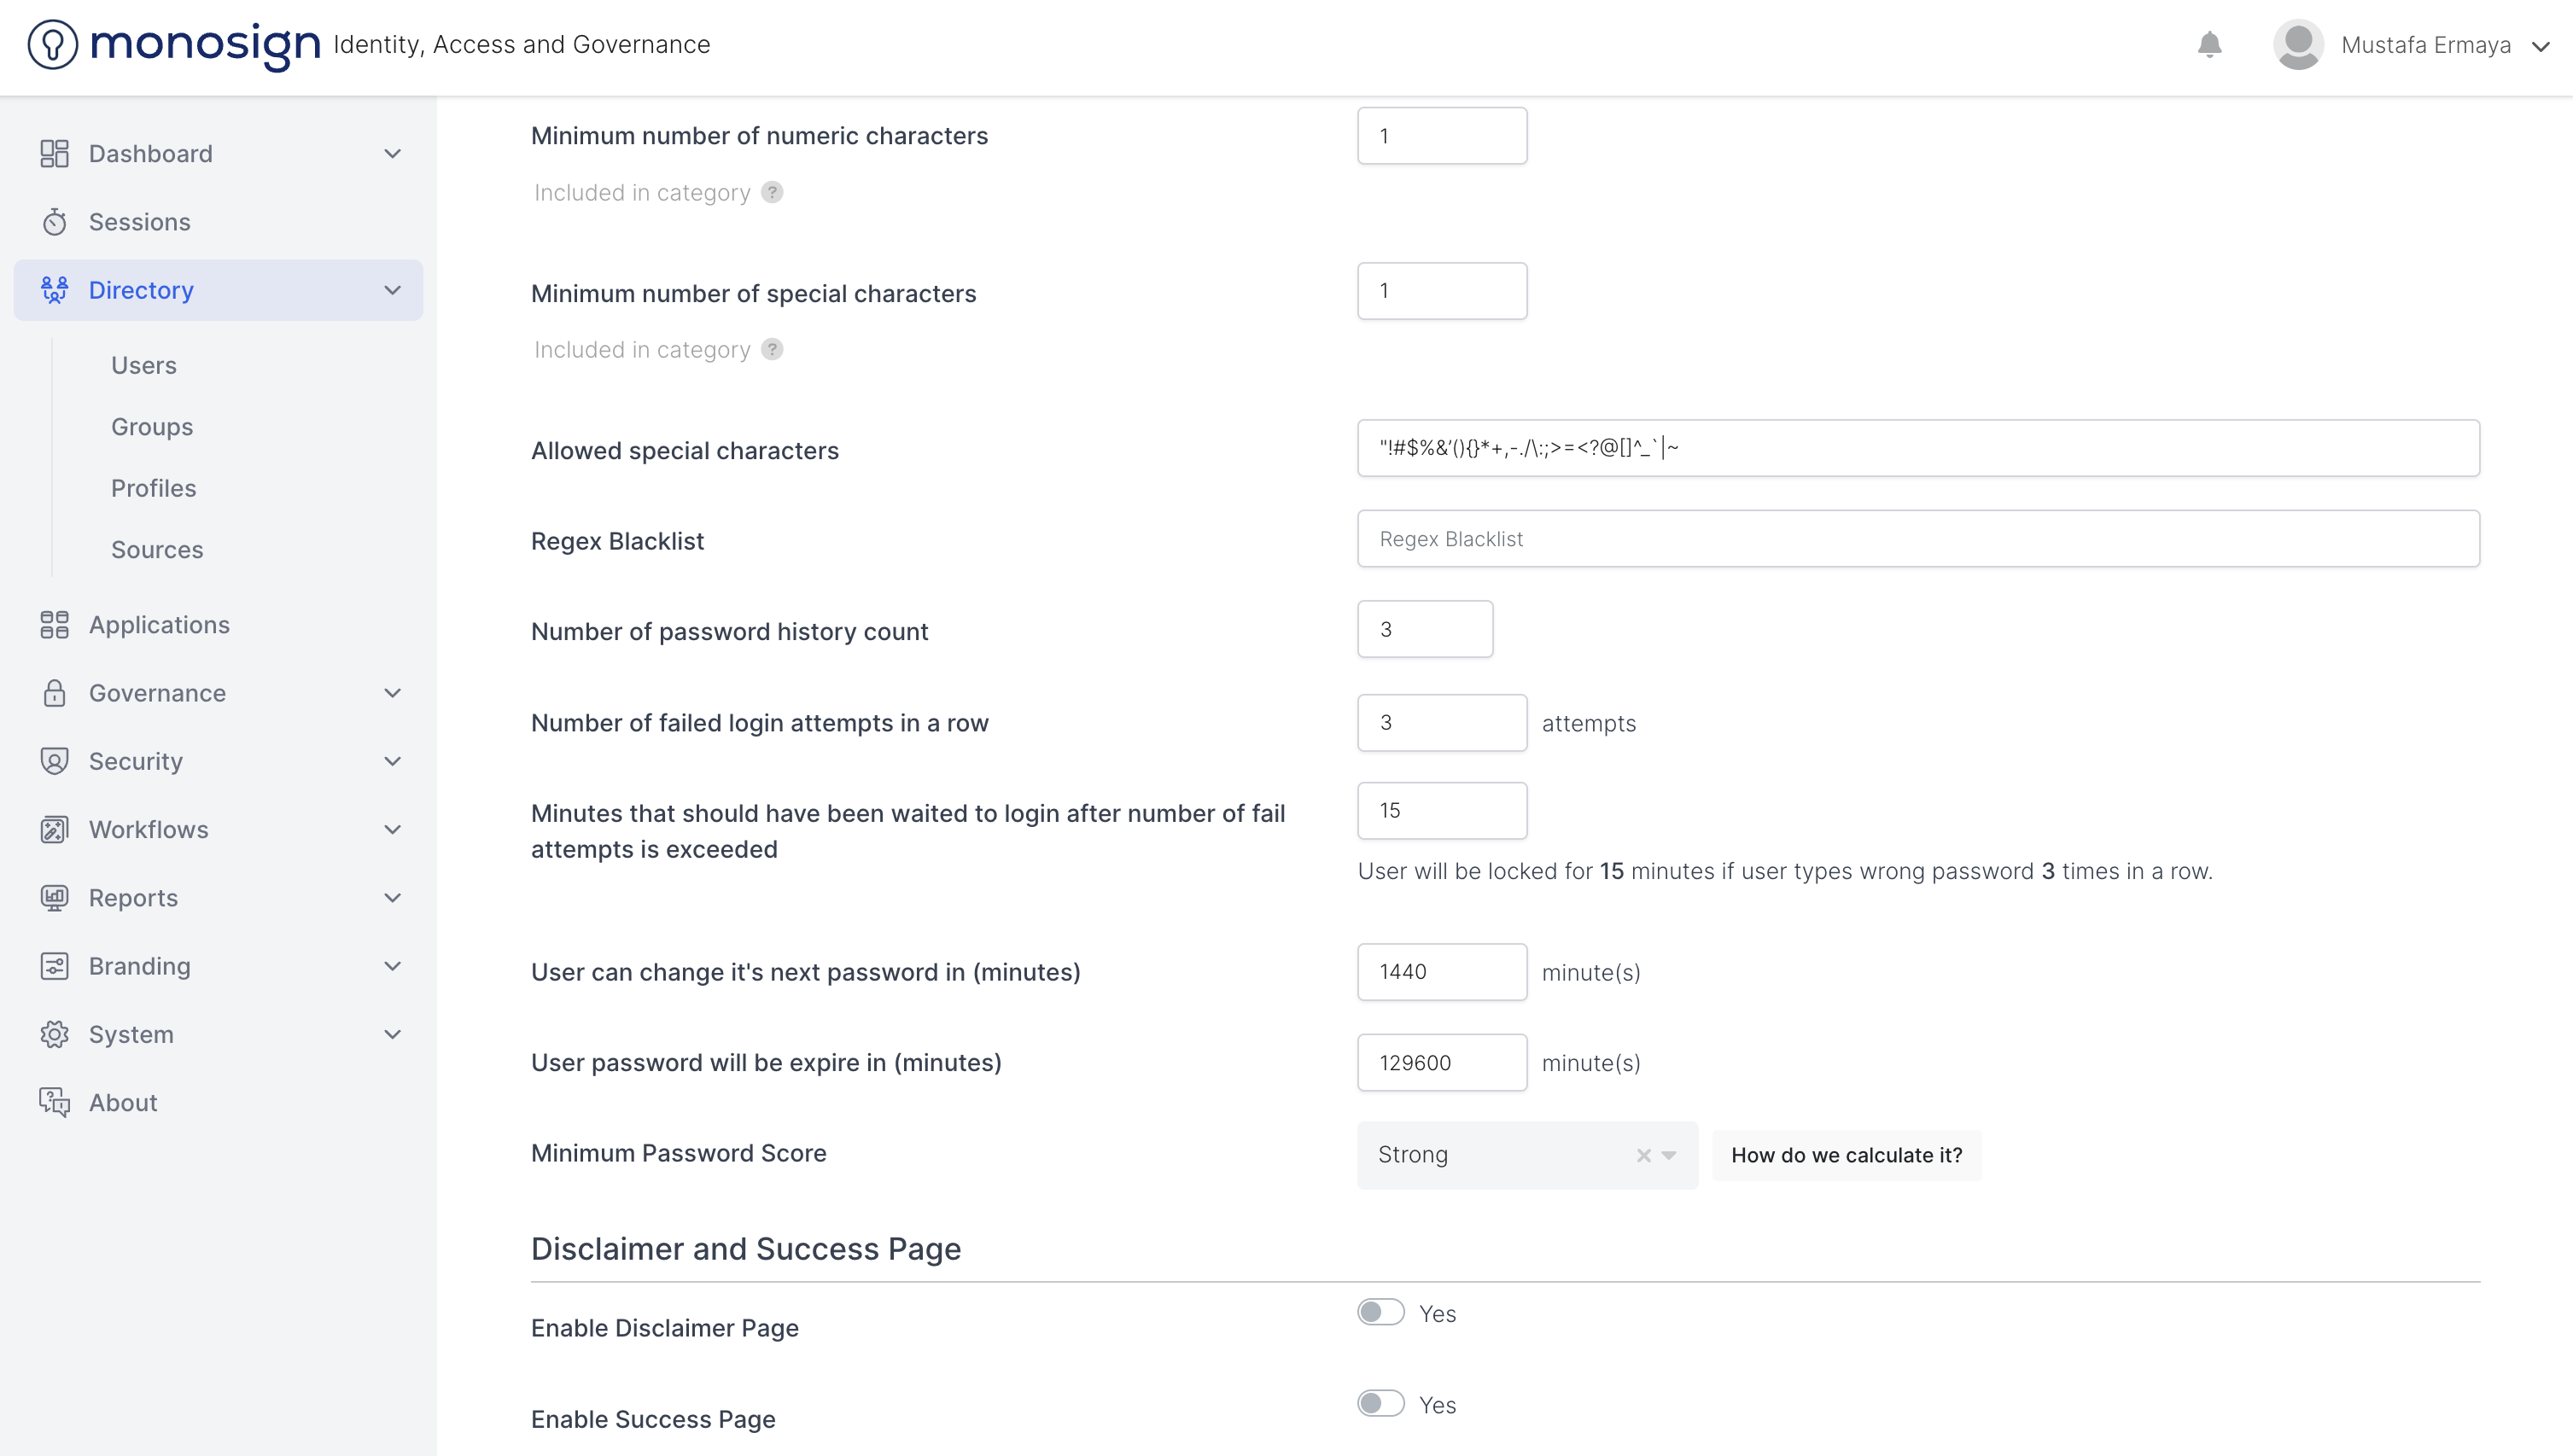Viewport: 2573px width, 1456px height.
Task: Open the Users submenu item
Action: click(x=144, y=365)
